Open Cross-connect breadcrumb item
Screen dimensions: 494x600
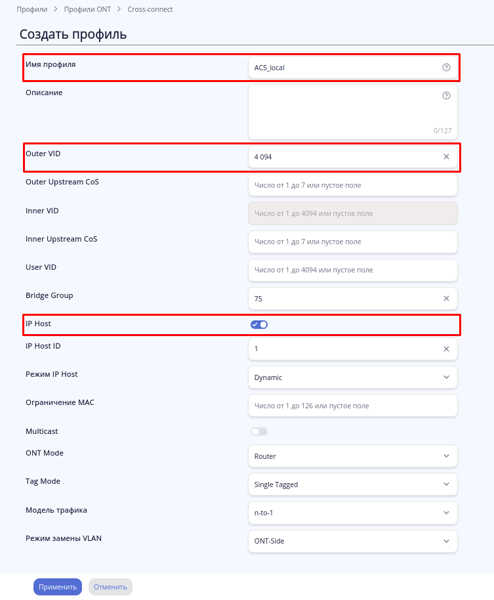click(x=150, y=10)
